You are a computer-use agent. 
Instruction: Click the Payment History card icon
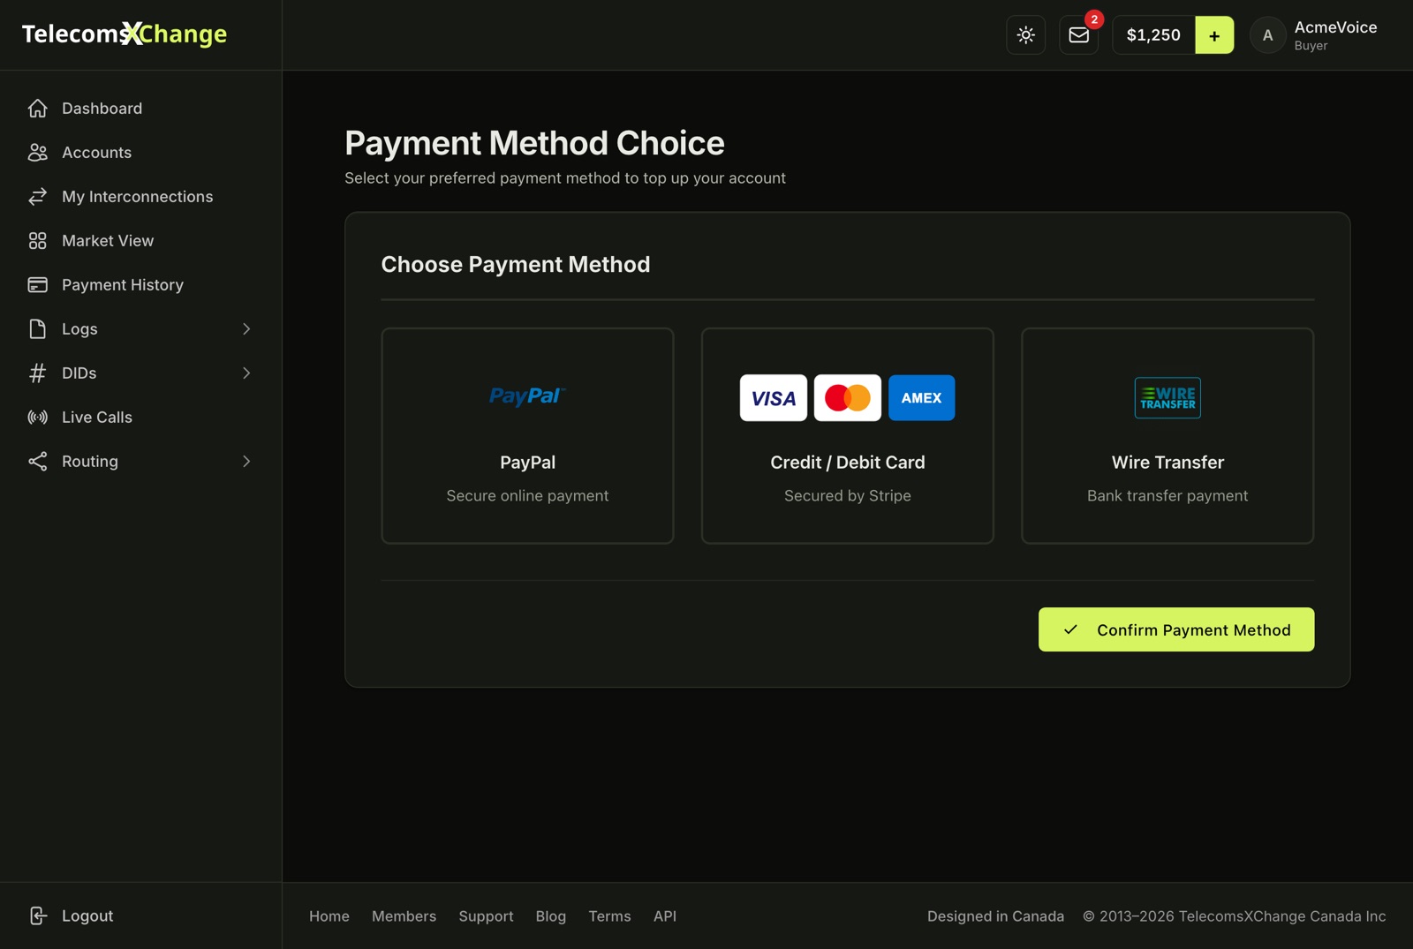[x=37, y=284]
